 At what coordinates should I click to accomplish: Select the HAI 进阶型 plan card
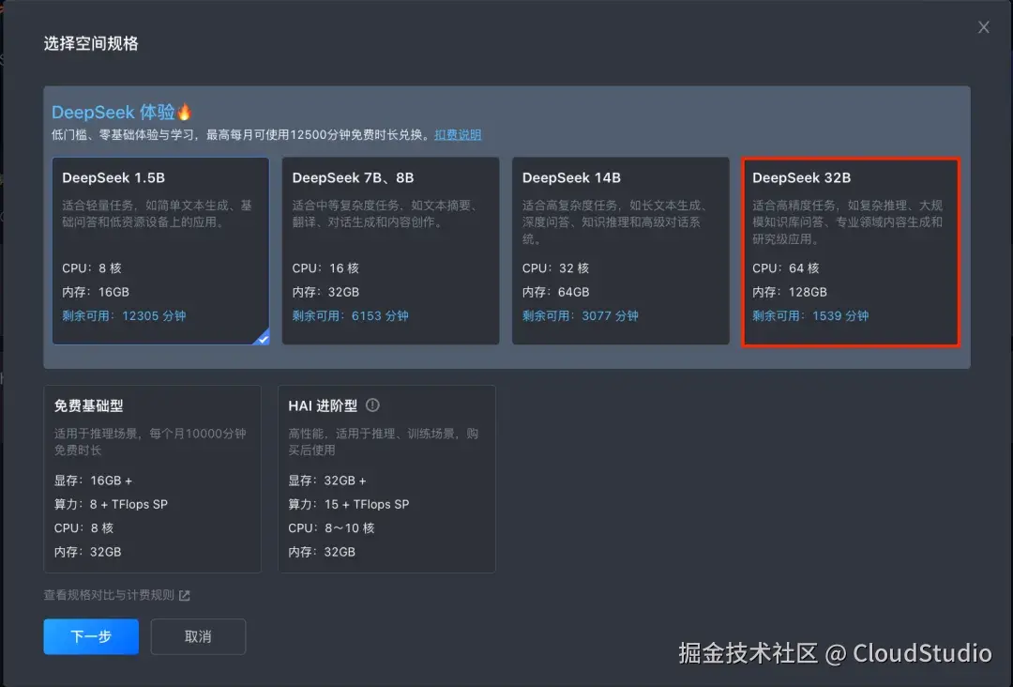click(386, 479)
